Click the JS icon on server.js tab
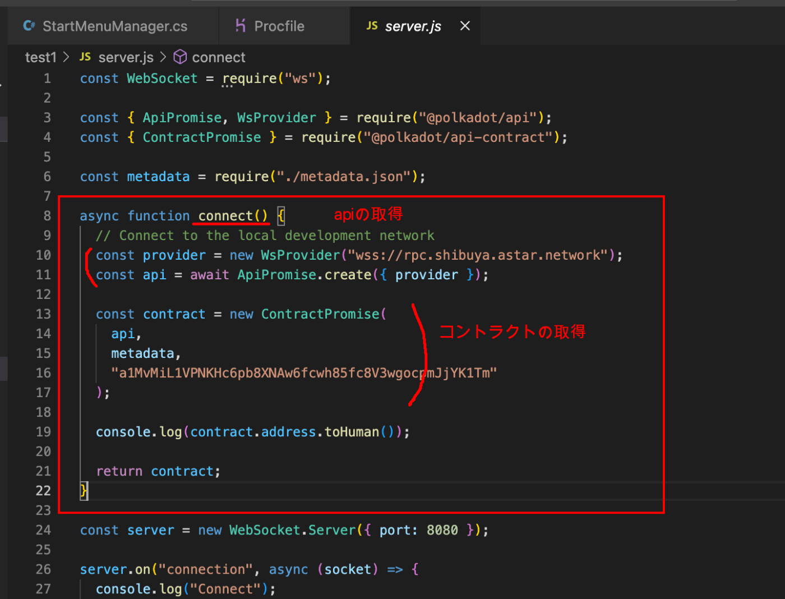 372,26
